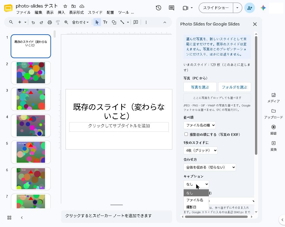Click the フォルダを選ぶ button

(x=234, y=87)
